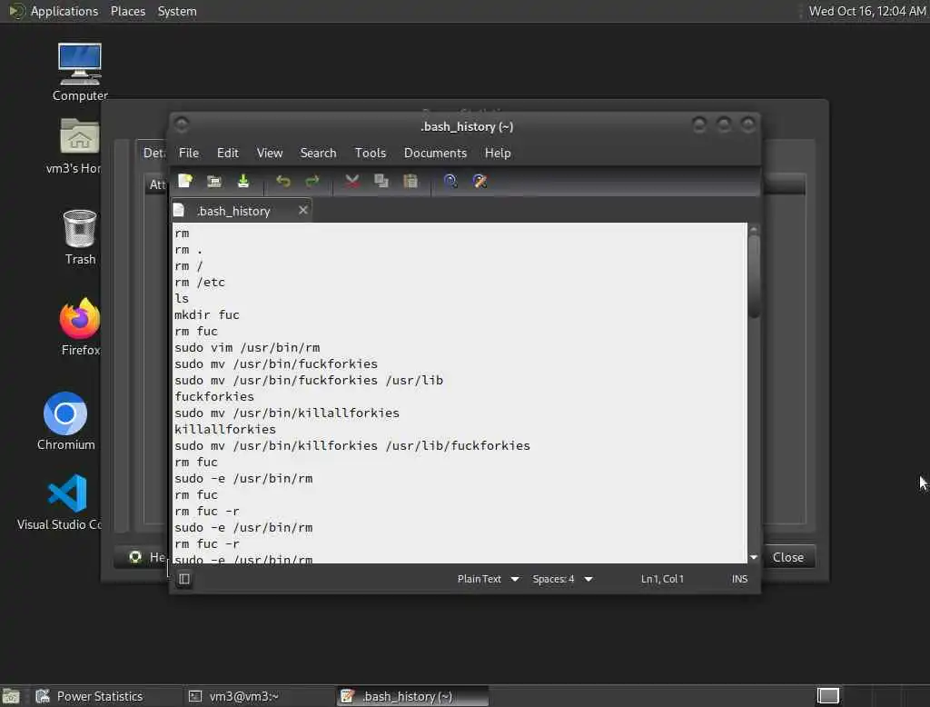Open Plain Text language dropdown
This screenshot has height=707, width=930.
point(488,579)
